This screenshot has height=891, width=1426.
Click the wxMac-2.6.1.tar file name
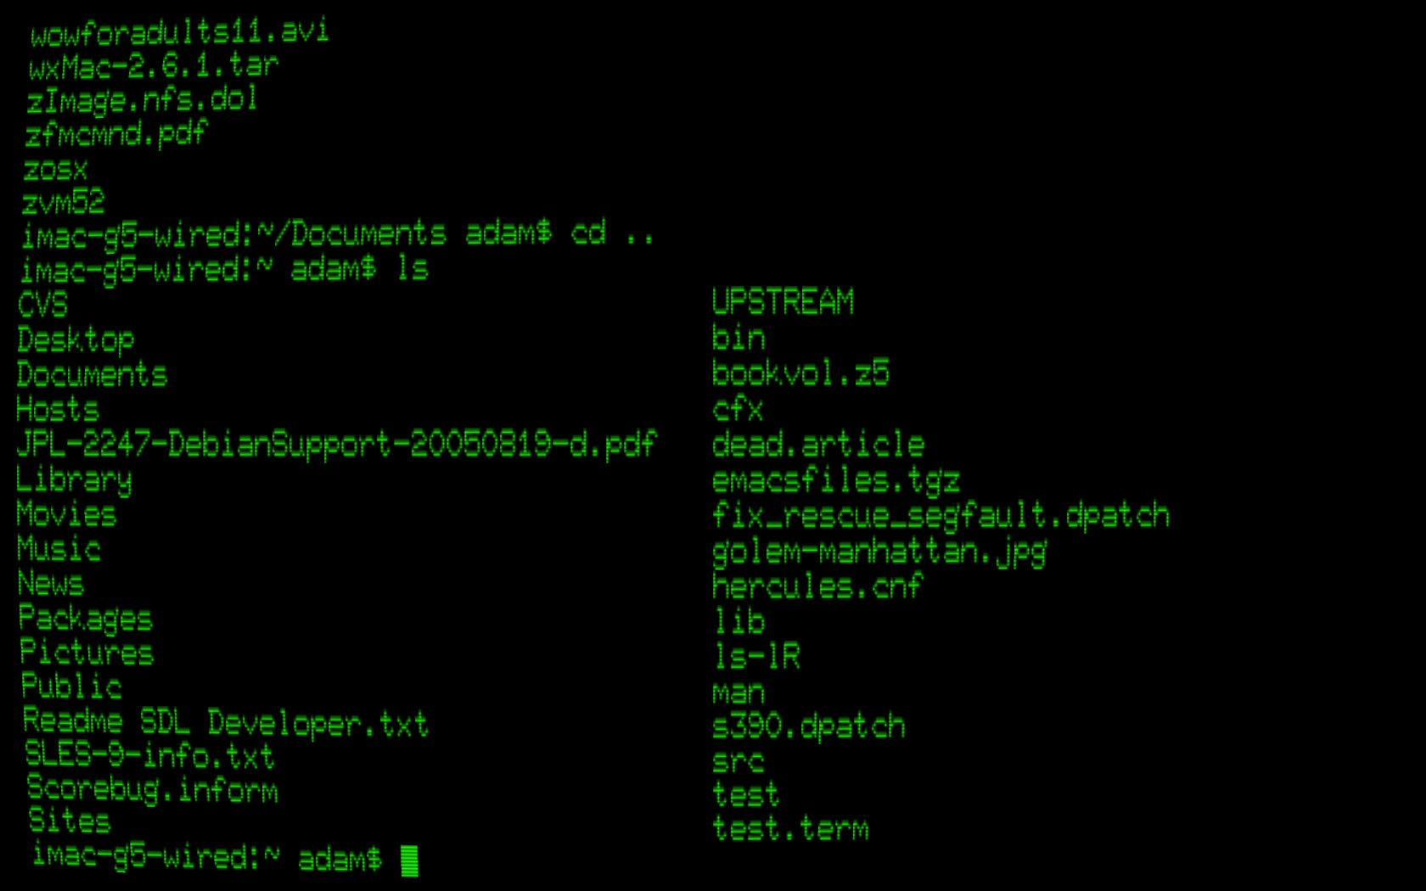154,66
